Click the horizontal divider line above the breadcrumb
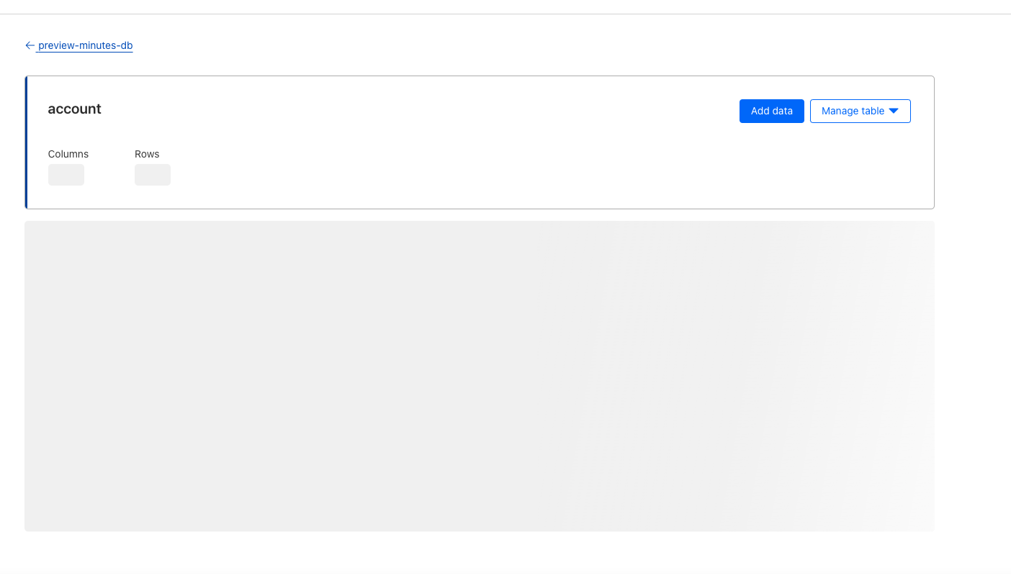The height and width of the screenshot is (574, 1011). coord(505,14)
